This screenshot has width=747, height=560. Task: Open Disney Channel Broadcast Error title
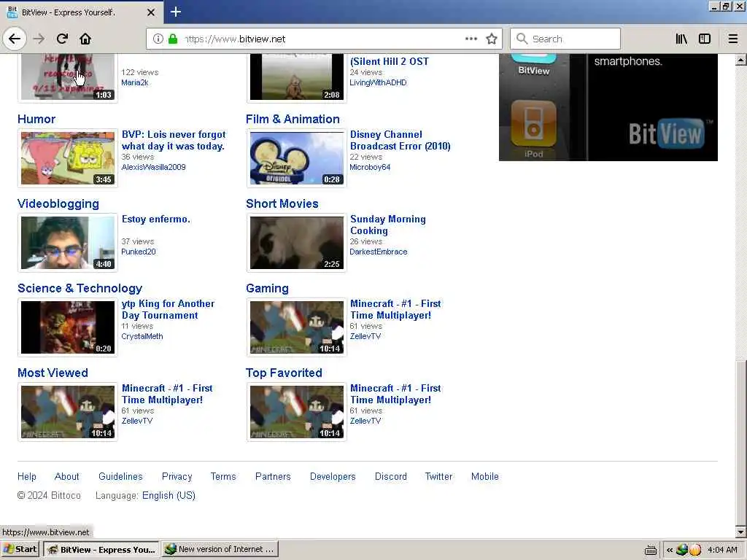[x=400, y=141]
